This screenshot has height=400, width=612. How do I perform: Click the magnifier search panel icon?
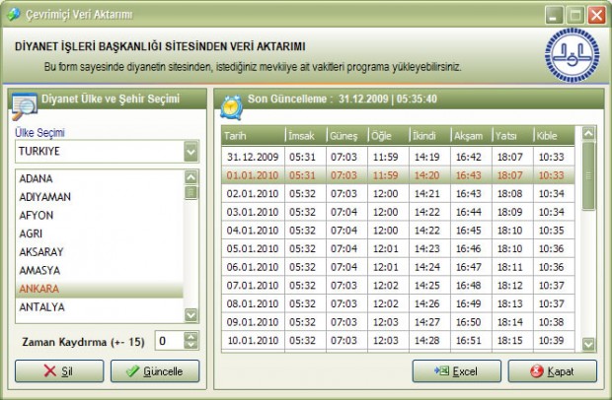25,106
